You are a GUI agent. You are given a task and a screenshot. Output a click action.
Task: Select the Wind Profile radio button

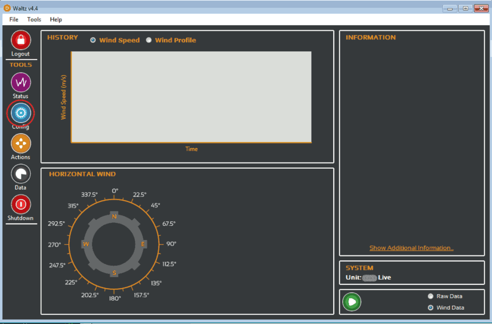pos(149,40)
